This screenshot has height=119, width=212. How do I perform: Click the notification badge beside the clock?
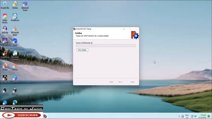click(209, 116)
